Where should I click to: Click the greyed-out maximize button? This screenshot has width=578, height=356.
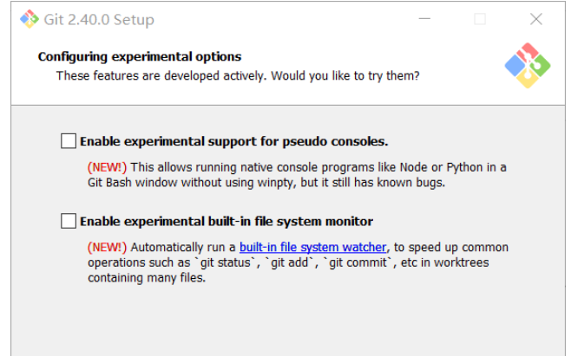[x=480, y=19]
